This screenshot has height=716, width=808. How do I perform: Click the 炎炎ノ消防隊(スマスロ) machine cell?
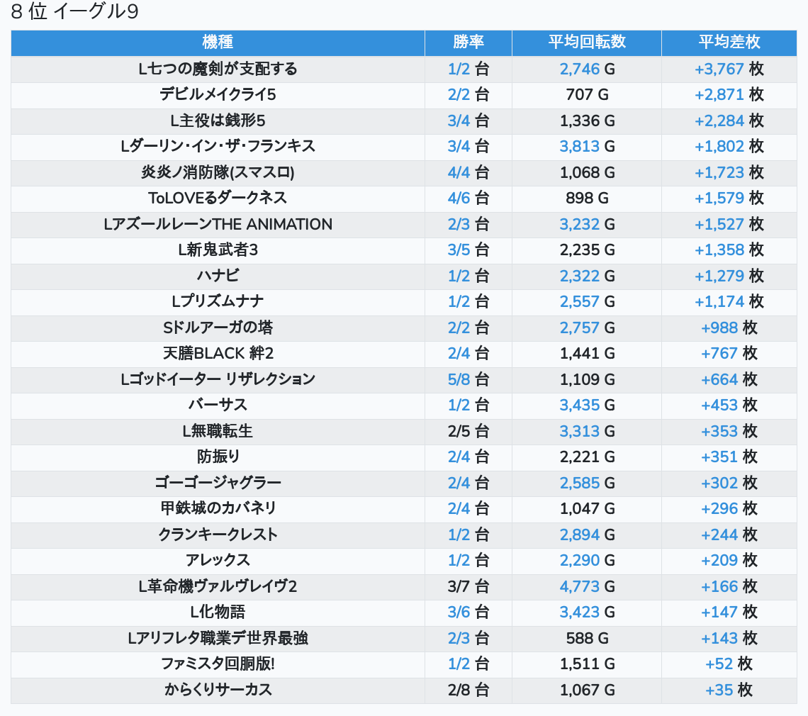(218, 172)
